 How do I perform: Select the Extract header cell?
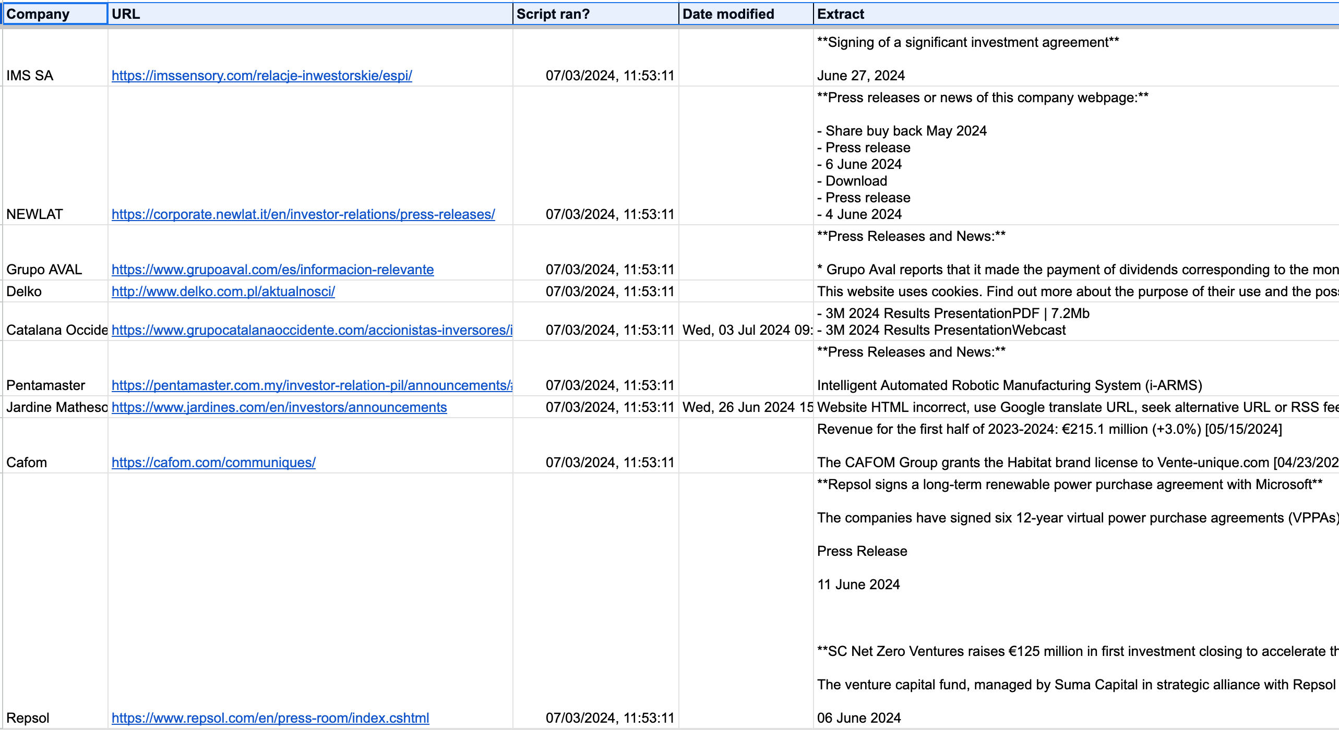point(1076,14)
